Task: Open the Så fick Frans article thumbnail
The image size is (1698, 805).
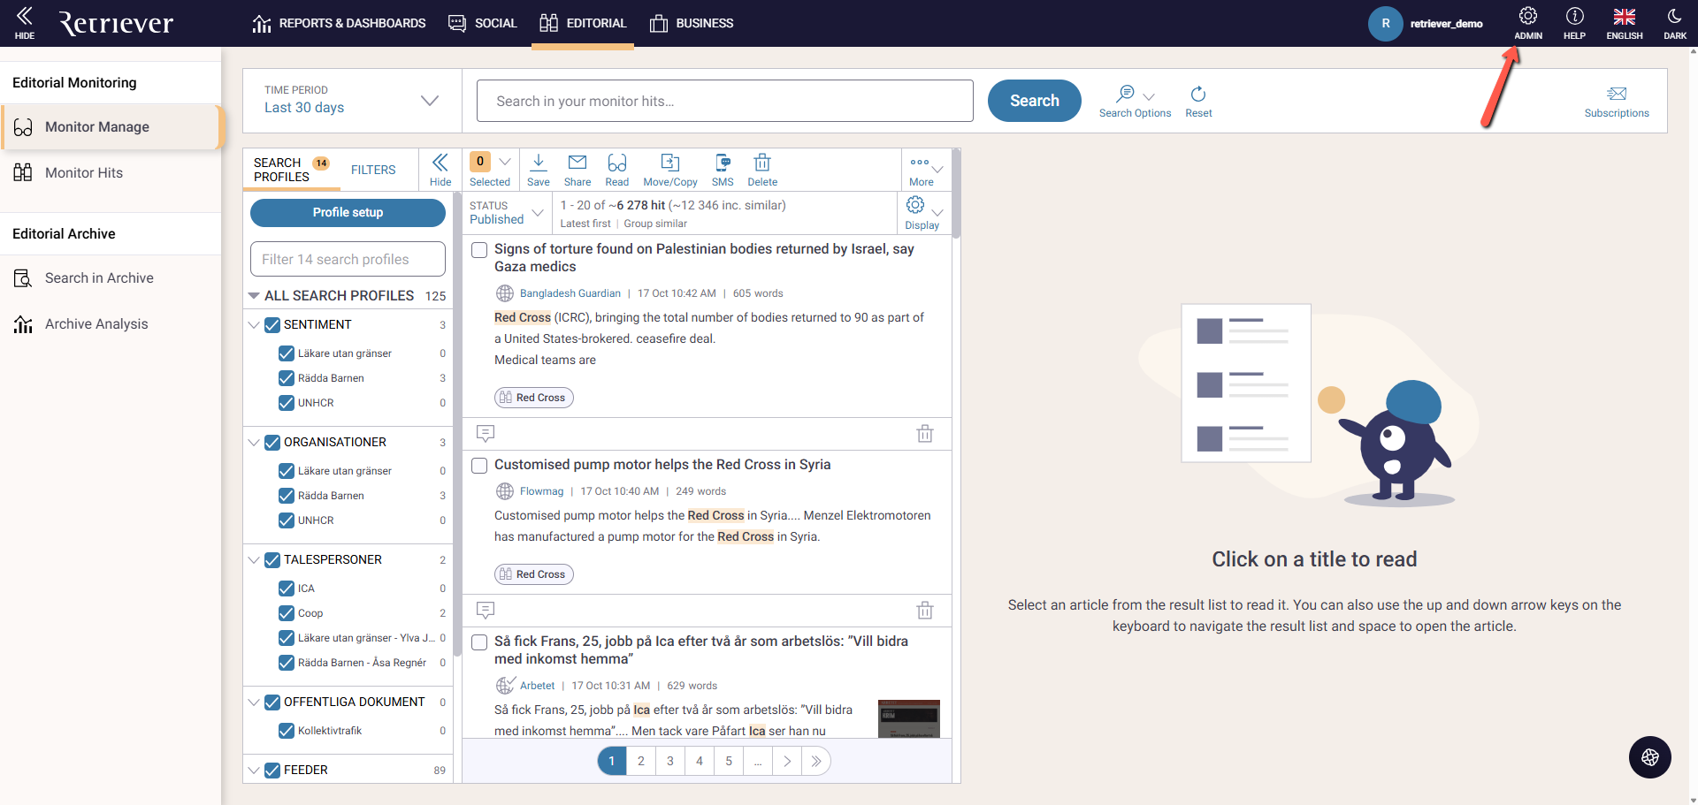Action: tap(909, 718)
